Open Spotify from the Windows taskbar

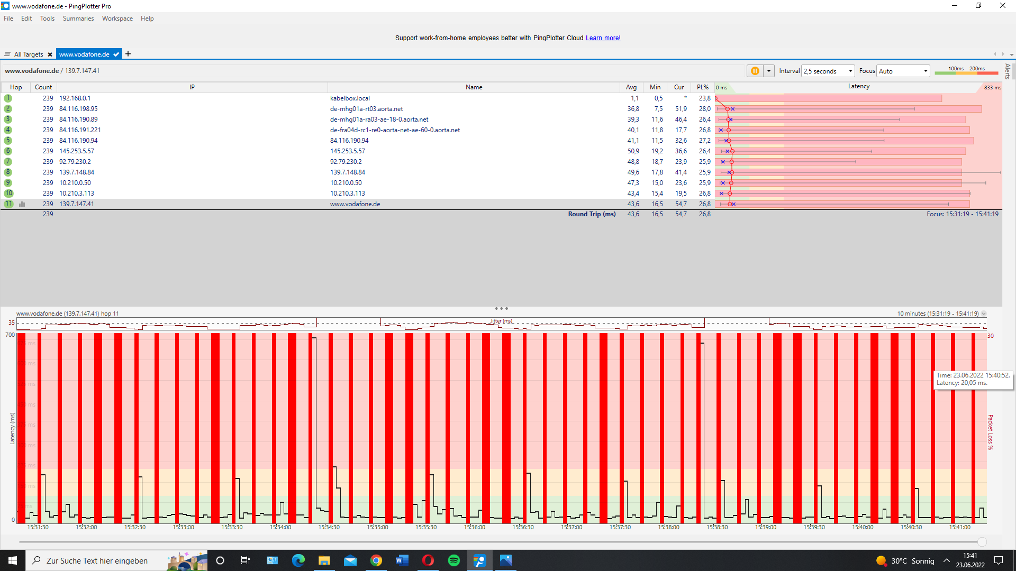[454, 560]
